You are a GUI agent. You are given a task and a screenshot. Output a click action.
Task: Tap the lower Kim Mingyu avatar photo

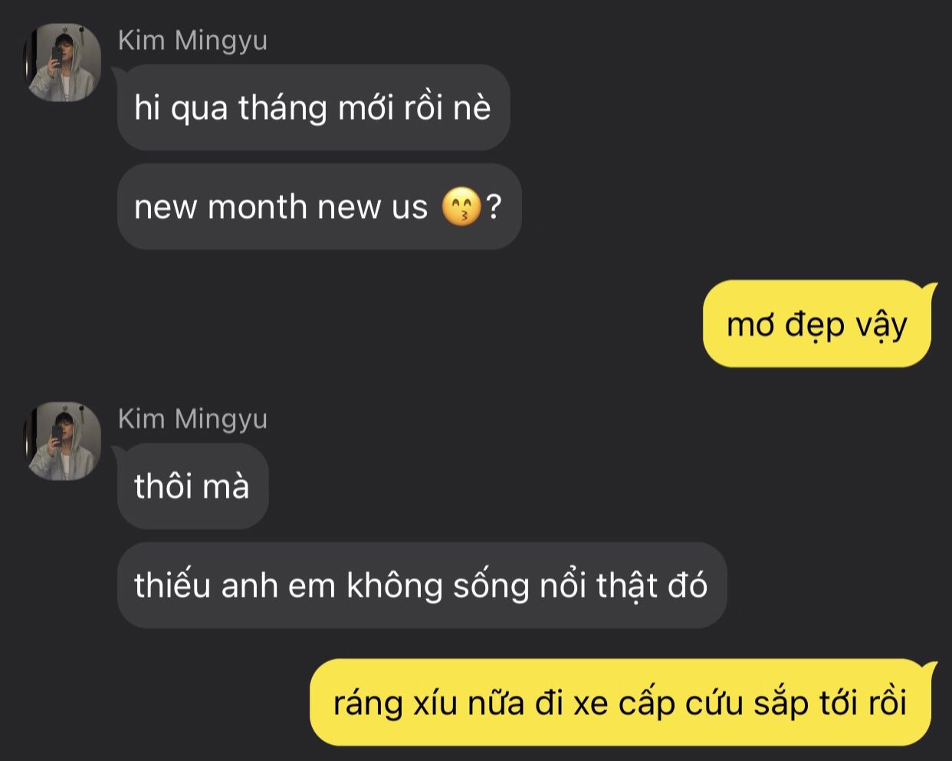(63, 441)
